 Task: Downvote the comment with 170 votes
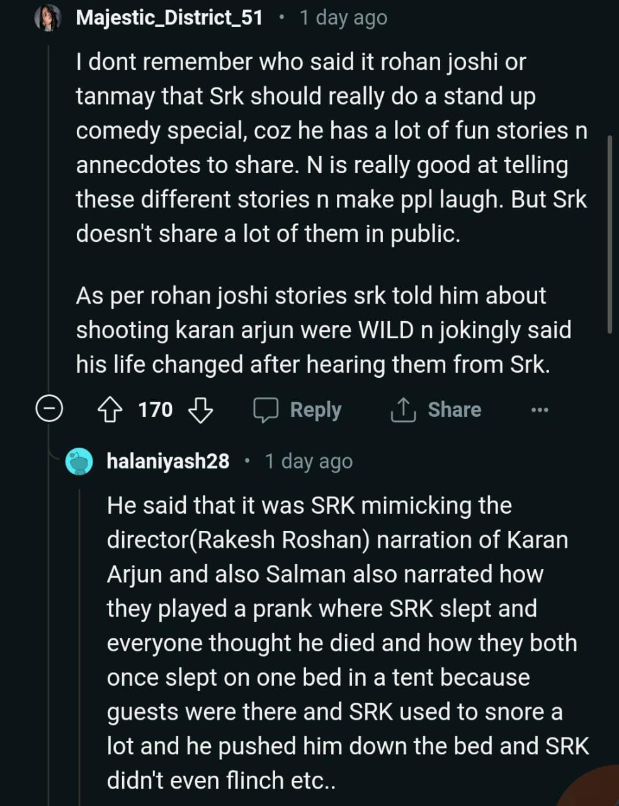tap(201, 410)
